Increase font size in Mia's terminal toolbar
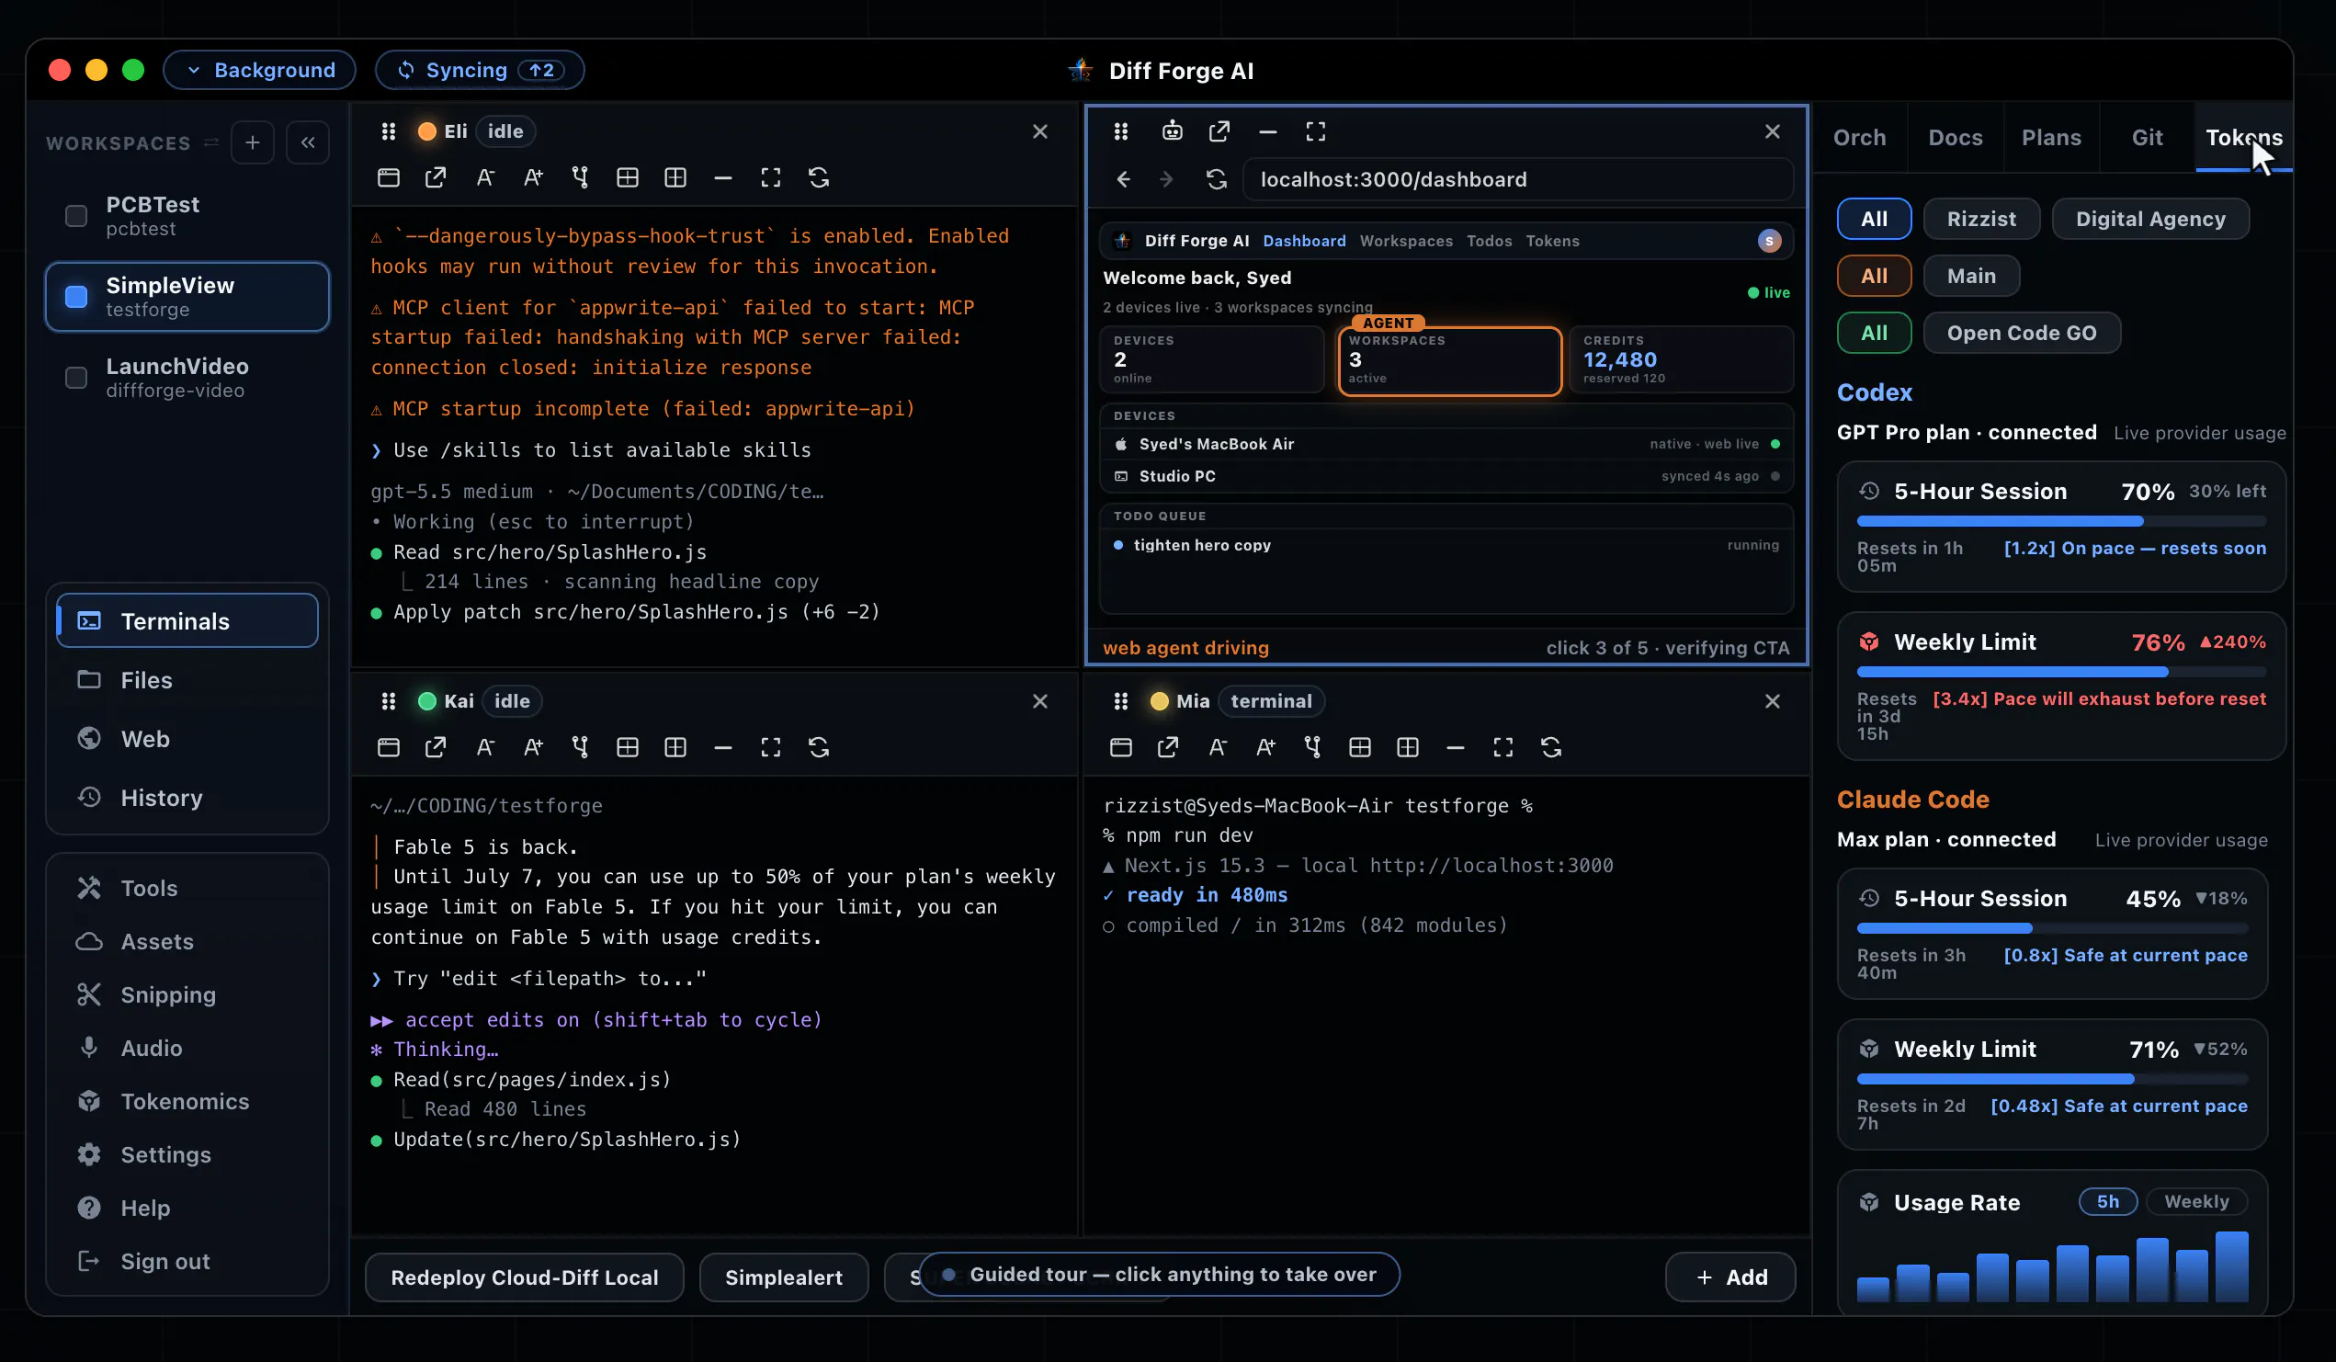This screenshot has width=2336, height=1362. tap(1265, 747)
